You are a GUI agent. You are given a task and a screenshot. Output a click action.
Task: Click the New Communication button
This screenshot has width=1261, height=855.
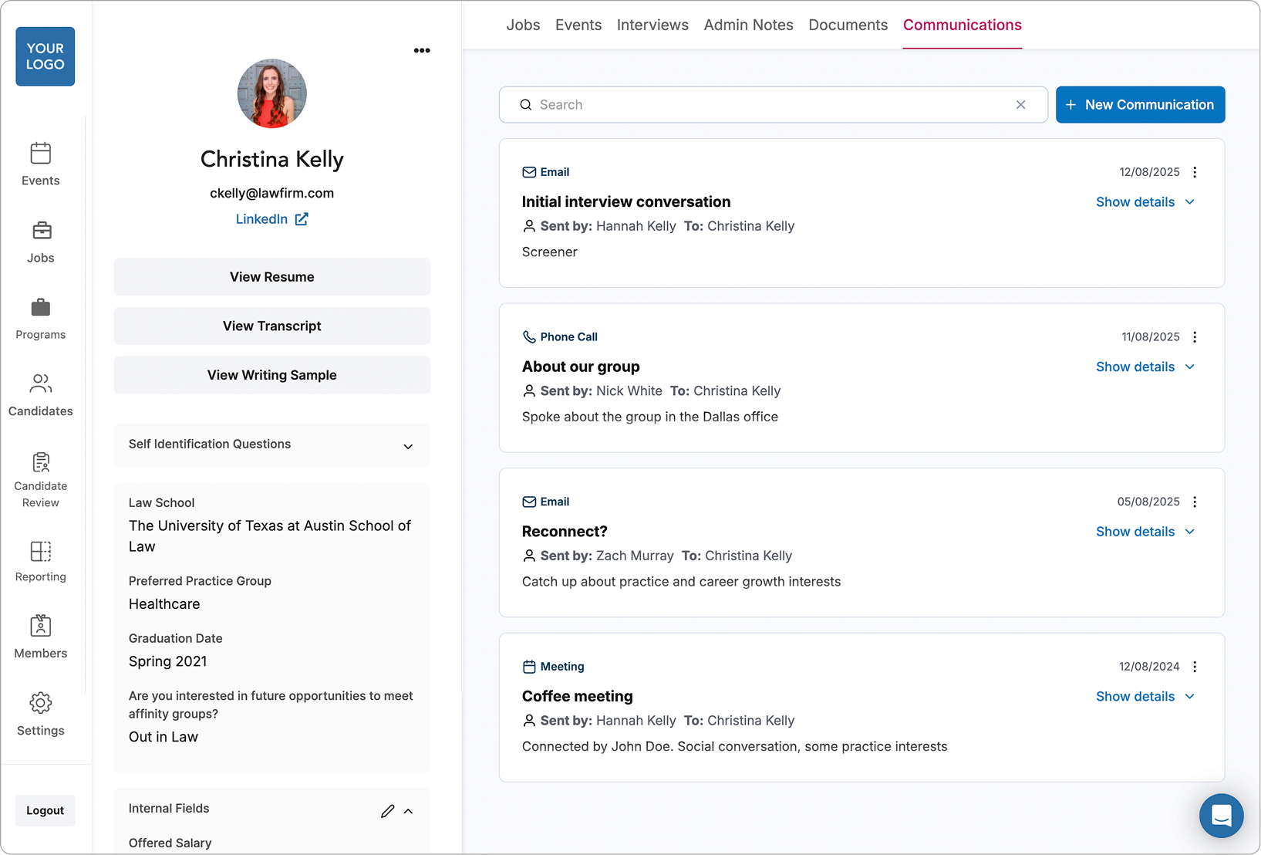1140,104
